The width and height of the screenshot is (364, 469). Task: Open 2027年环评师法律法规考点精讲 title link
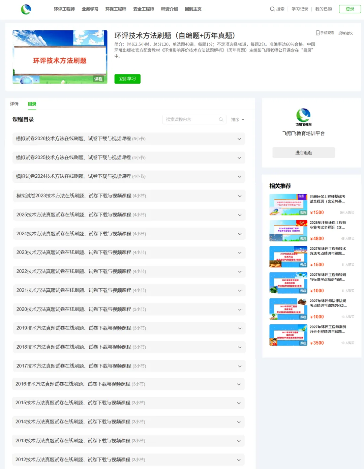pos(328,303)
